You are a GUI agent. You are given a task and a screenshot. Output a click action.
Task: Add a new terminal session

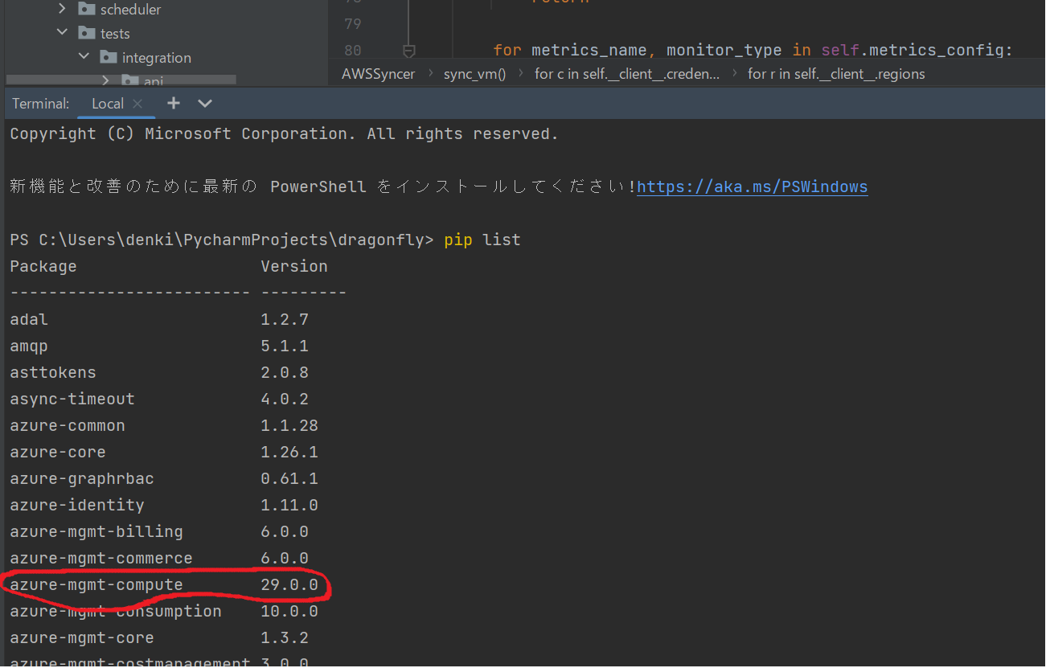(174, 104)
